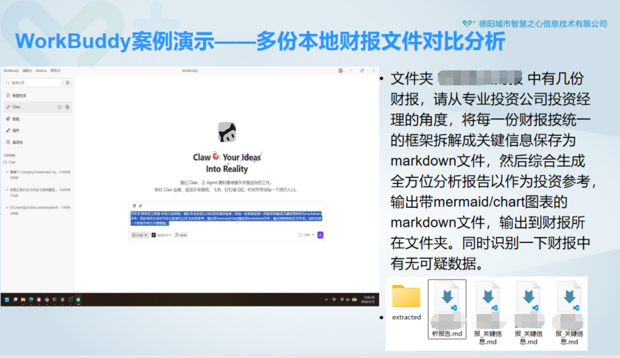
Task: Open the gear settings on Claw row
Action: point(67,107)
